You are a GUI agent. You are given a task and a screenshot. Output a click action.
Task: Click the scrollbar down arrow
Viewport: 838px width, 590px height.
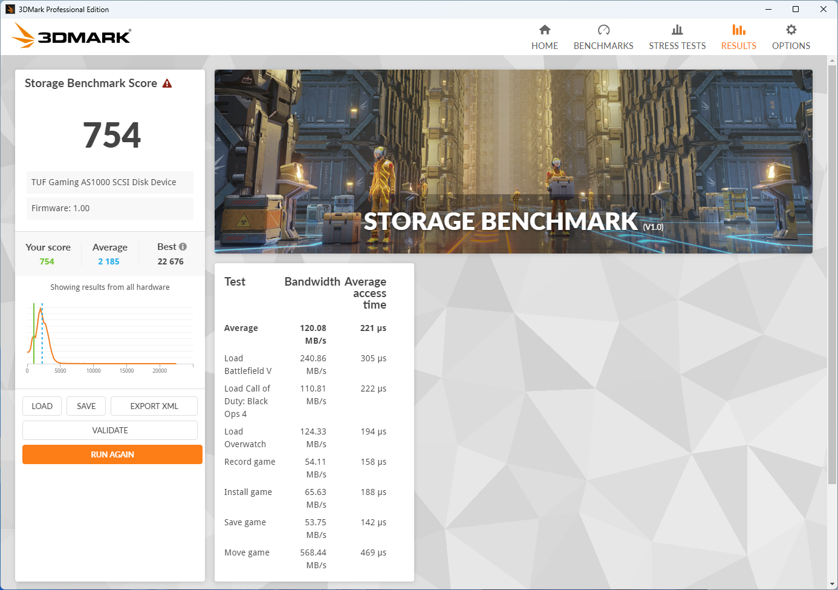(x=833, y=584)
